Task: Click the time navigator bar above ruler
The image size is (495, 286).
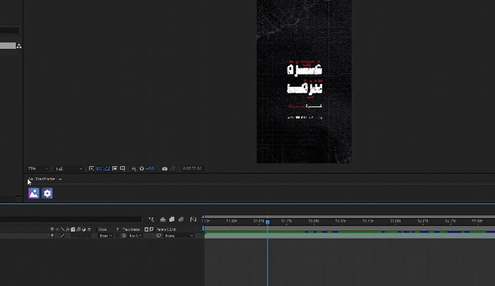Action: click(x=349, y=217)
